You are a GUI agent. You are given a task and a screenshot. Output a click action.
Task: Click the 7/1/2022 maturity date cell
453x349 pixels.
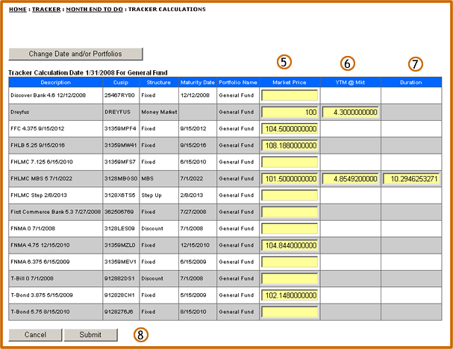click(x=198, y=179)
